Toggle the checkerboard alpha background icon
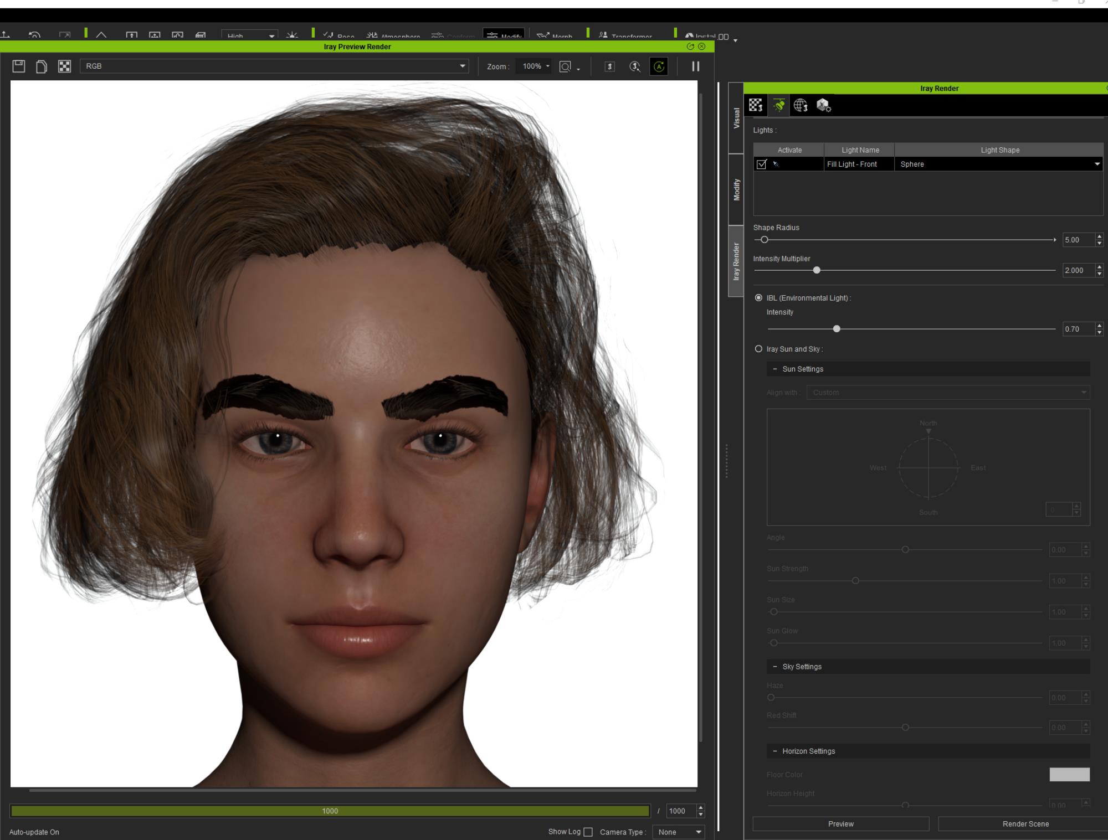1108x840 pixels. [65, 66]
